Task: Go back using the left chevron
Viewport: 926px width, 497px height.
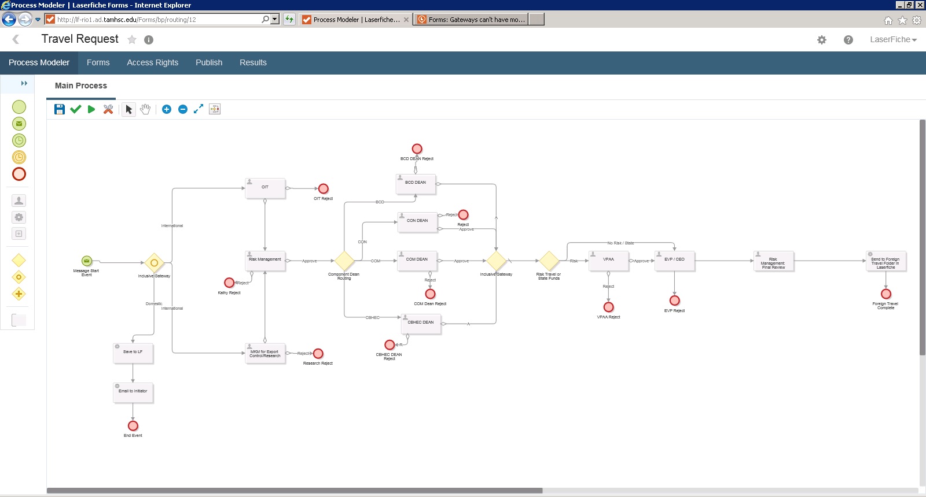Action: pyautogui.click(x=16, y=39)
